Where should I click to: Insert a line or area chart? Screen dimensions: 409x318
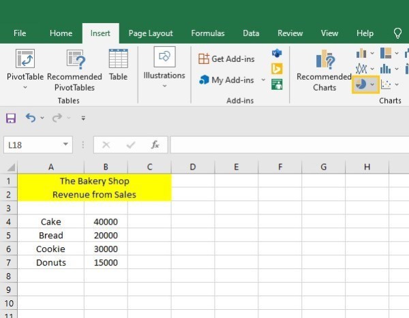pos(361,69)
